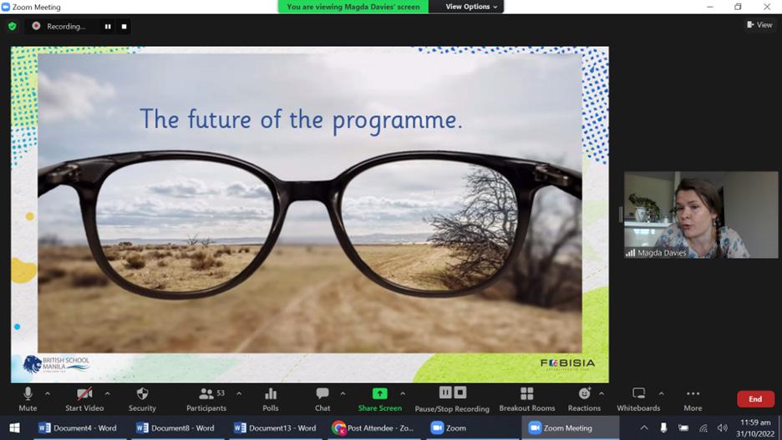Open volume speaker tray icon
This screenshot has width=782, height=440.
tap(722, 427)
